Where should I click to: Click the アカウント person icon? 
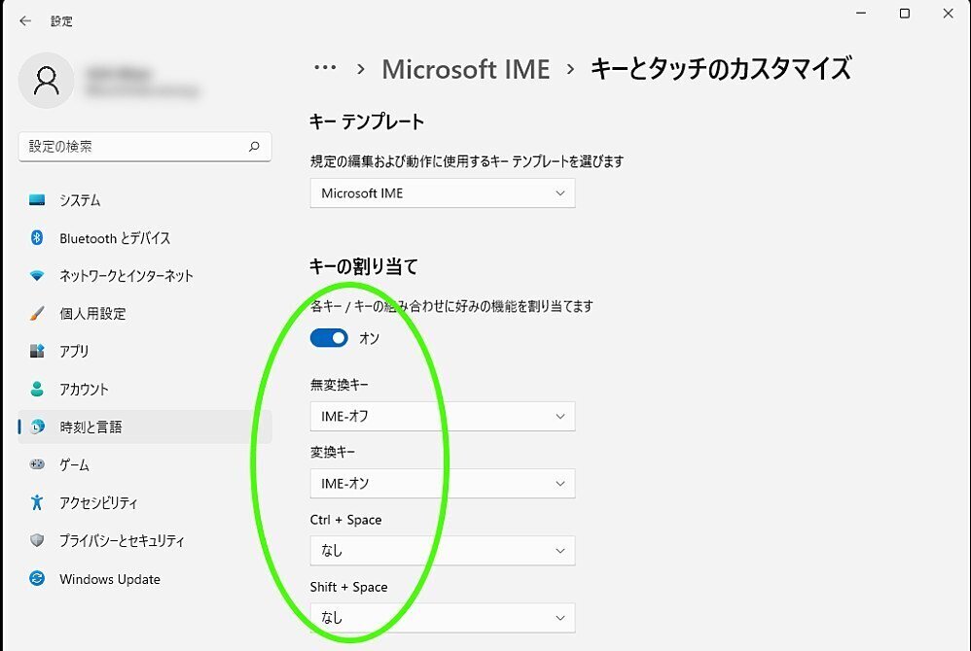click(37, 389)
